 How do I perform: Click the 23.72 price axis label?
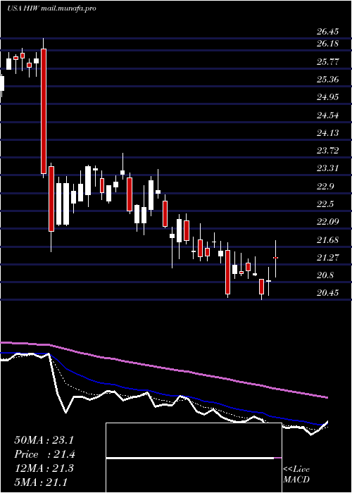pos(328,151)
